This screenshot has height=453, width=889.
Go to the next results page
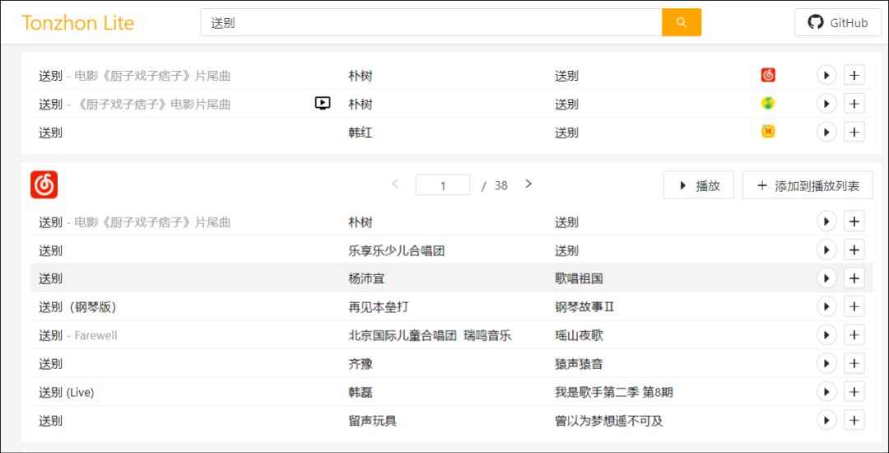click(528, 184)
